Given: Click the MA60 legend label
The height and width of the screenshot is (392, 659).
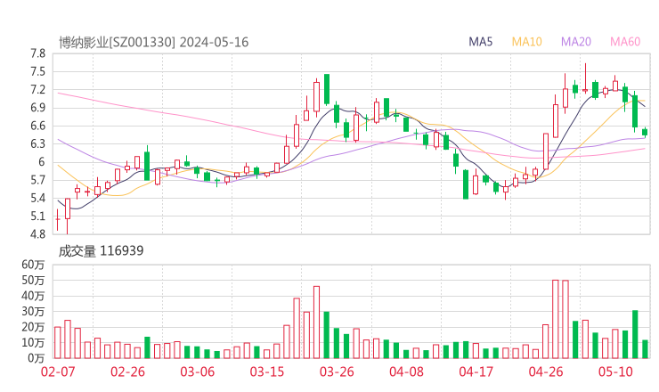Looking at the screenshot, I should coord(625,42).
